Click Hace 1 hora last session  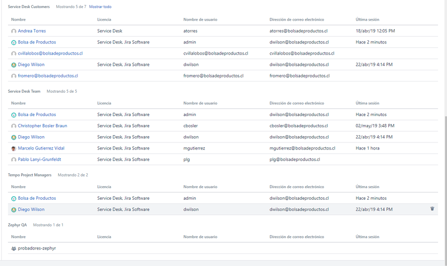pyautogui.click(x=367, y=148)
